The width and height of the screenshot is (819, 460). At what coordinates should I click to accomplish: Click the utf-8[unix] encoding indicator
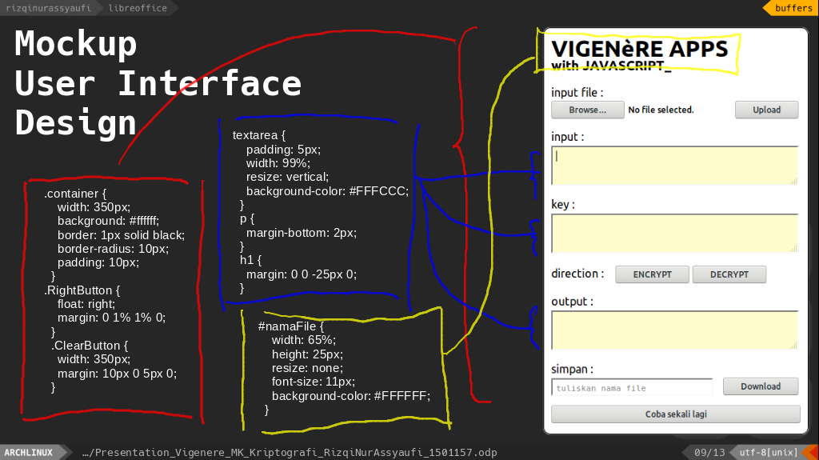pos(766,453)
